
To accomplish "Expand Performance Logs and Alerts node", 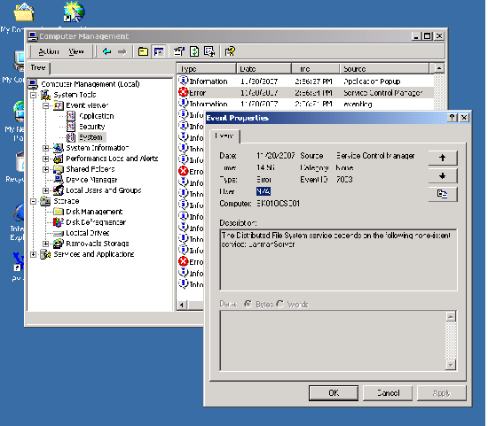I will point(46,159).
